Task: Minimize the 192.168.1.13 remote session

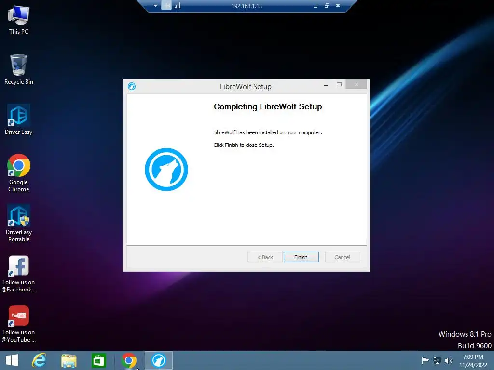Action: coord(316,6)
